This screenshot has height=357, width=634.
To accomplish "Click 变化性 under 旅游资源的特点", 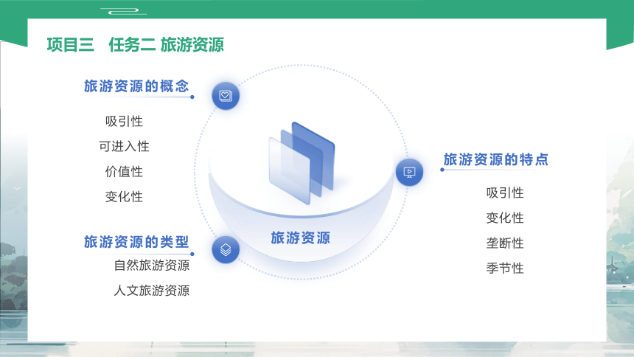I will (x=505, y=218).
